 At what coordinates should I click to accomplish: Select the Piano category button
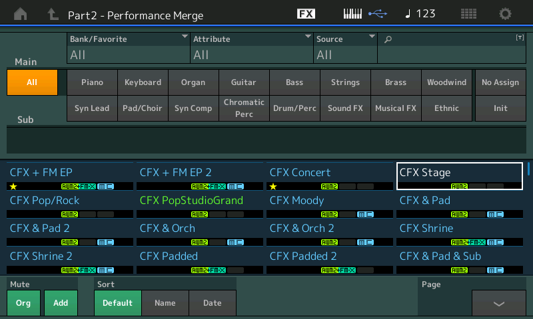click(x=92, y=82)
